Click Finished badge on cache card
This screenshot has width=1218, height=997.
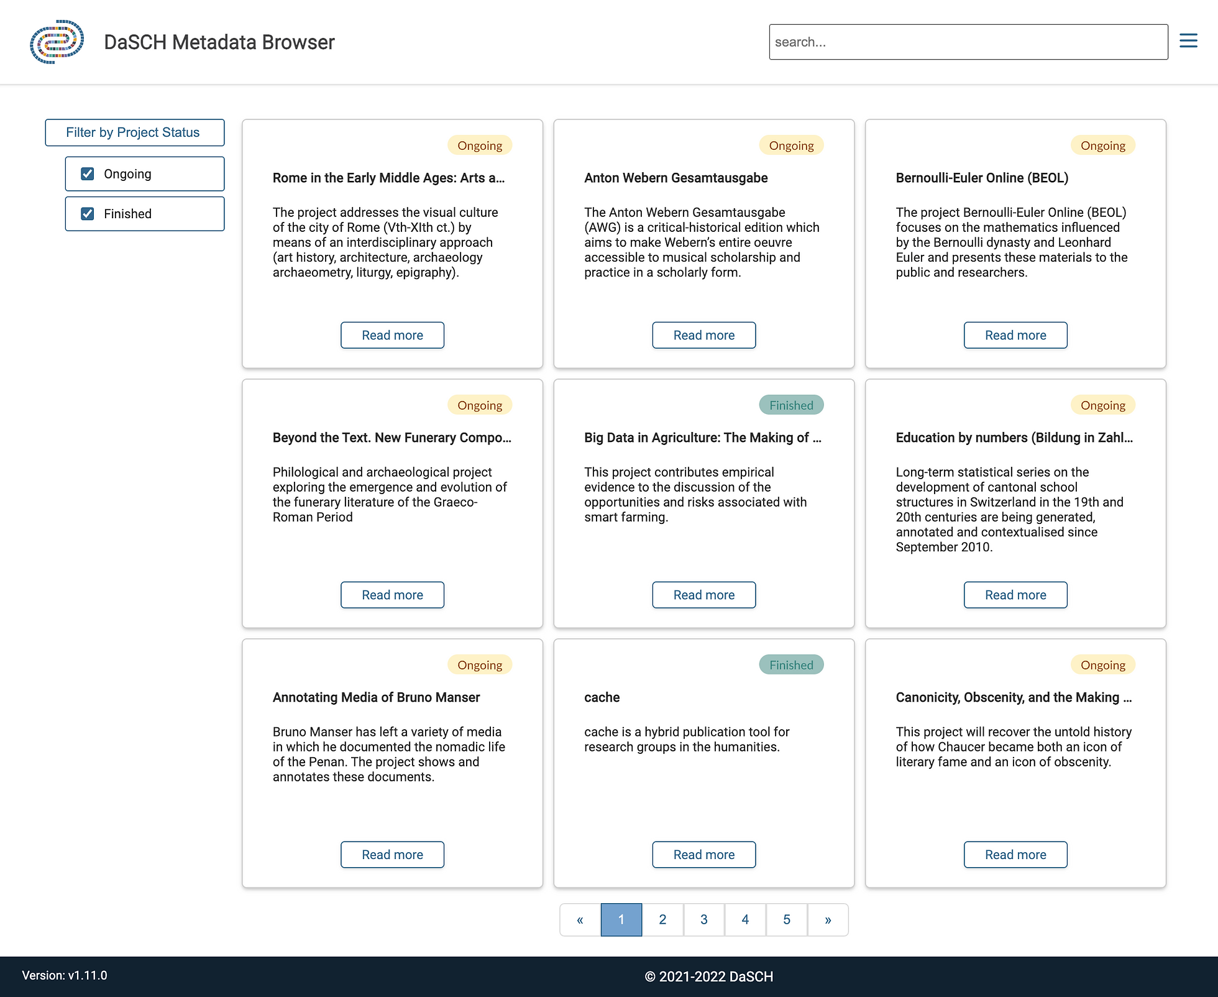pos(791,665)
